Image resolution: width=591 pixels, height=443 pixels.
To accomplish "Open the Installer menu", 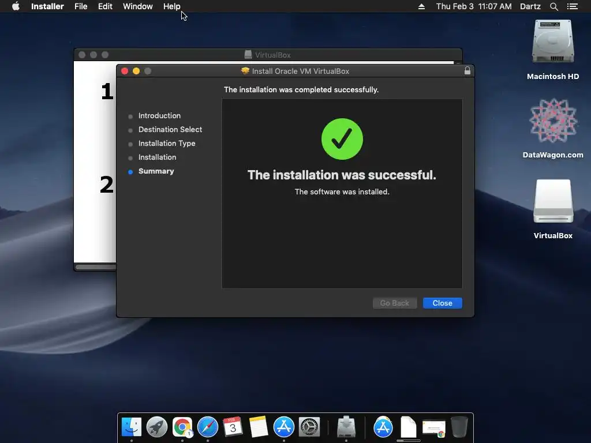I will coord(47,6).
